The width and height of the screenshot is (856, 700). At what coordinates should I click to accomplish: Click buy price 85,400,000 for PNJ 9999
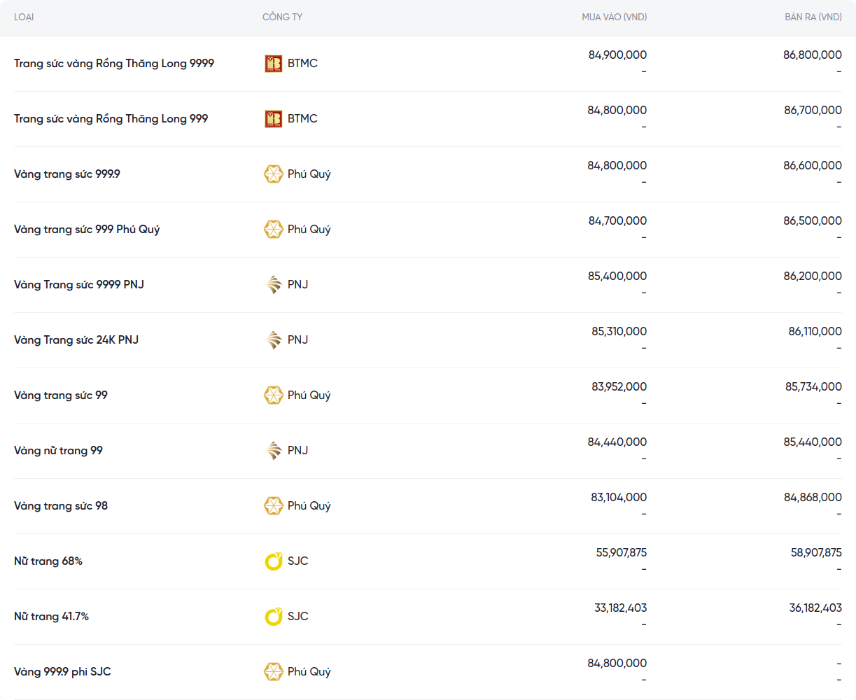tap(617, 276)
